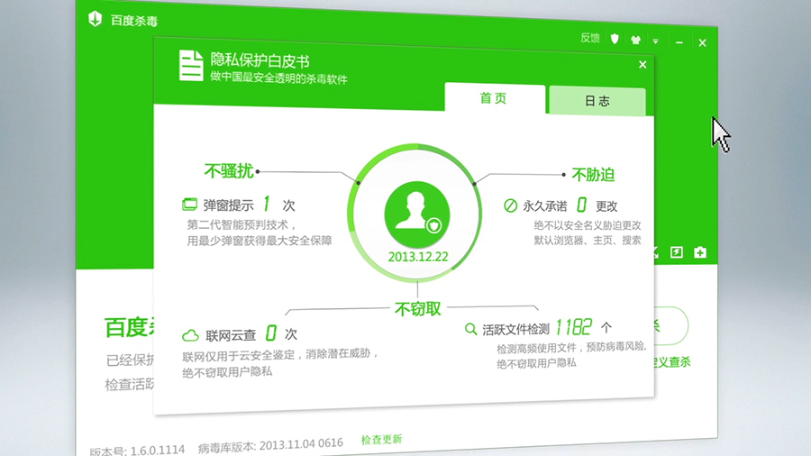This screenshot has height=456, width=811.
Task: Expand the title bar dropdown menu arrow
Action: tap(655, 41)
